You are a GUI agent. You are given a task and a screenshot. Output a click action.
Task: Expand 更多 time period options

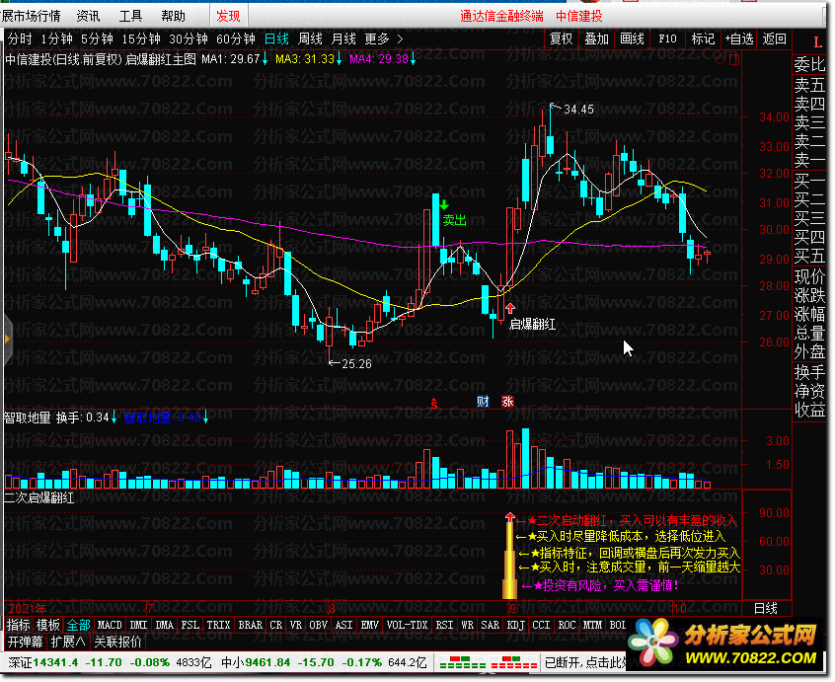[x=383, y=38]
